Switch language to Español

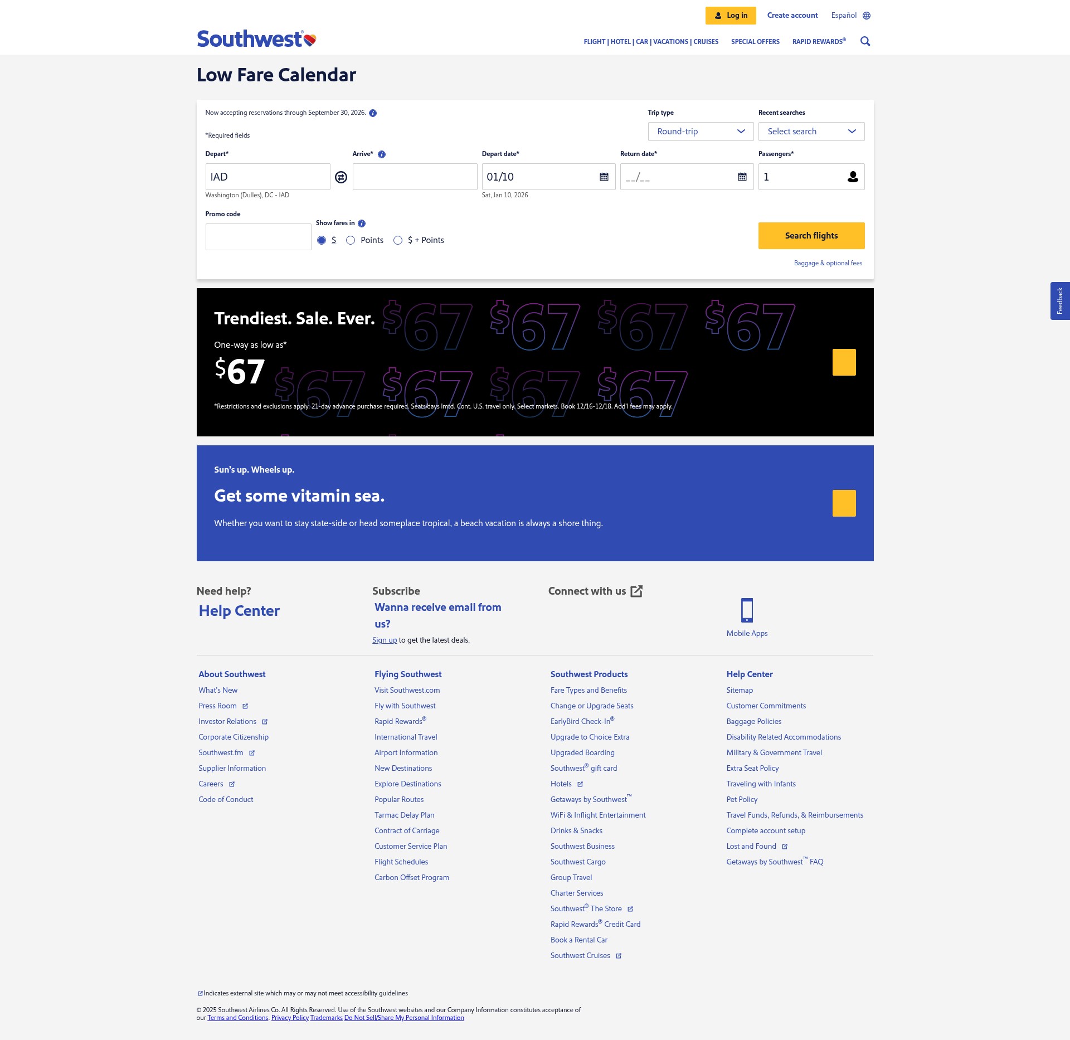pos(844,16)
